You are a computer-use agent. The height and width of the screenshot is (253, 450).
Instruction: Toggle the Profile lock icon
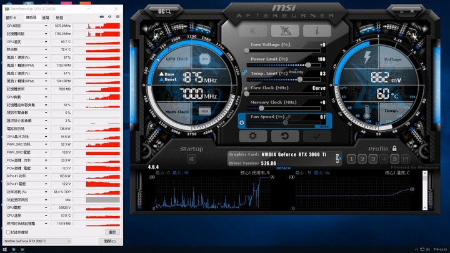pos(394,148)
